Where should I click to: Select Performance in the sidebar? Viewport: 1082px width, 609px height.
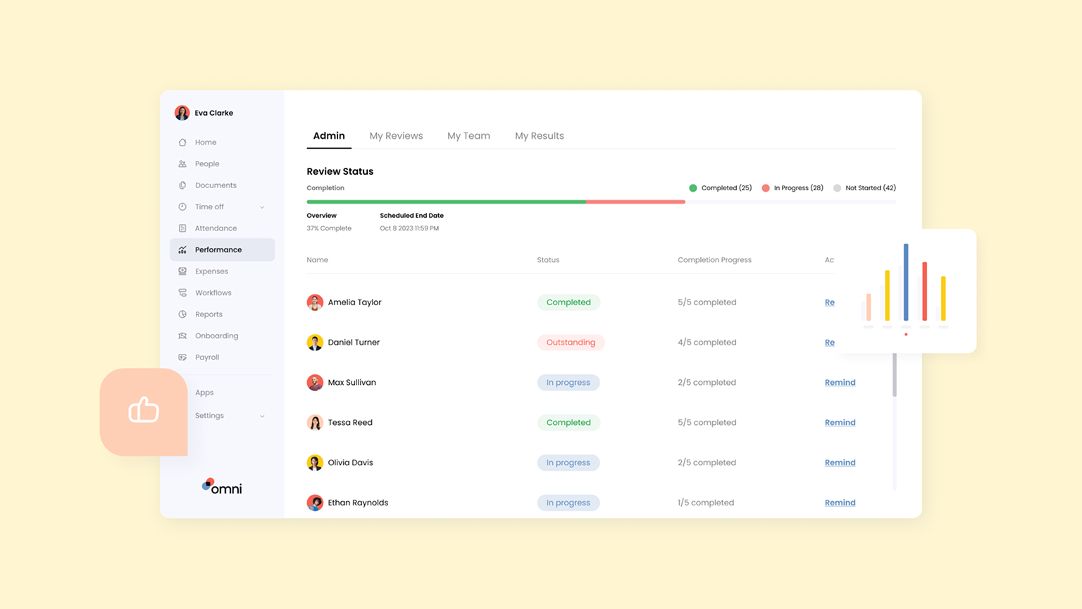pos(222,250)
